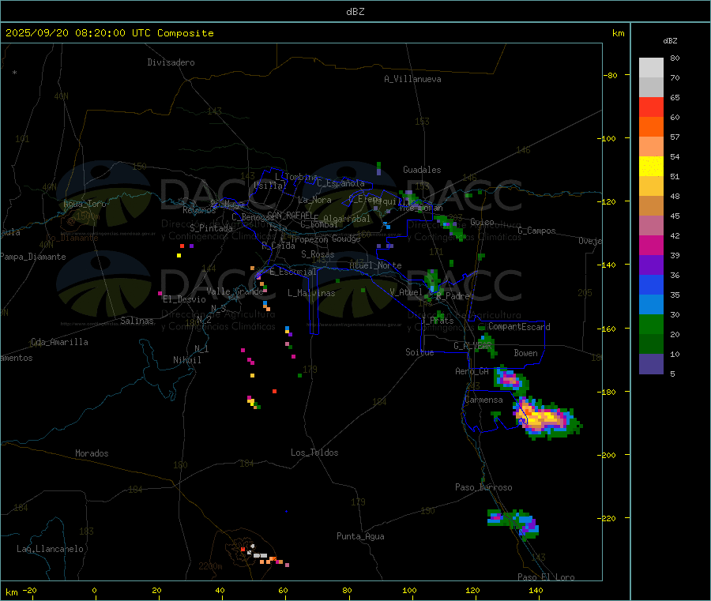Image resolution: width=711 pixels, height=601 pixels.
Task: Click the purple 39 dBZ legend swatch
Action: pos(651,265)
